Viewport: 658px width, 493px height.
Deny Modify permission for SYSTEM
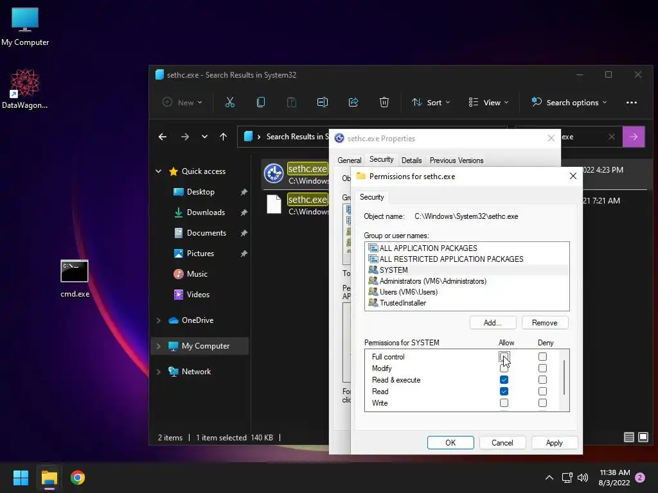point(542,368)
